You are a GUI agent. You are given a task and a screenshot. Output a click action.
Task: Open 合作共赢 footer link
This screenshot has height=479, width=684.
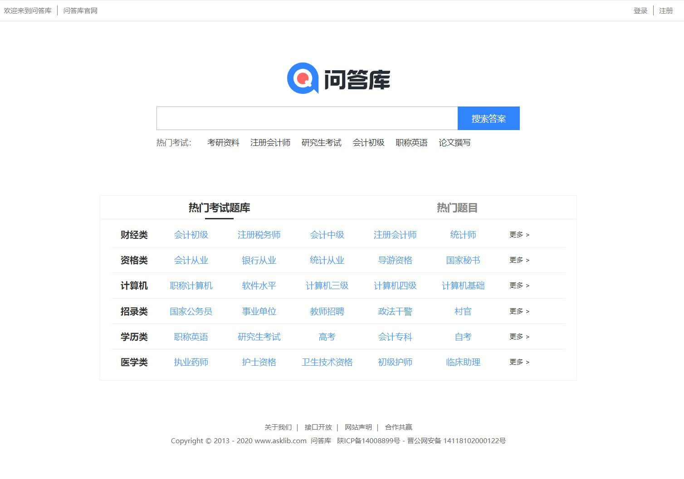(x=399, y=427)
